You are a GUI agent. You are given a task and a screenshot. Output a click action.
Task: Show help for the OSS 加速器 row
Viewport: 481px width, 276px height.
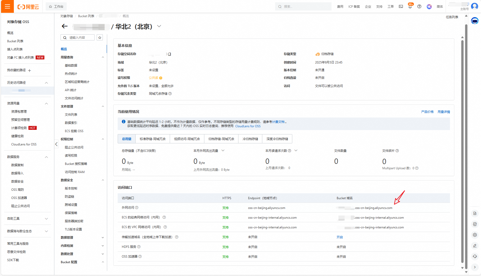140,257
